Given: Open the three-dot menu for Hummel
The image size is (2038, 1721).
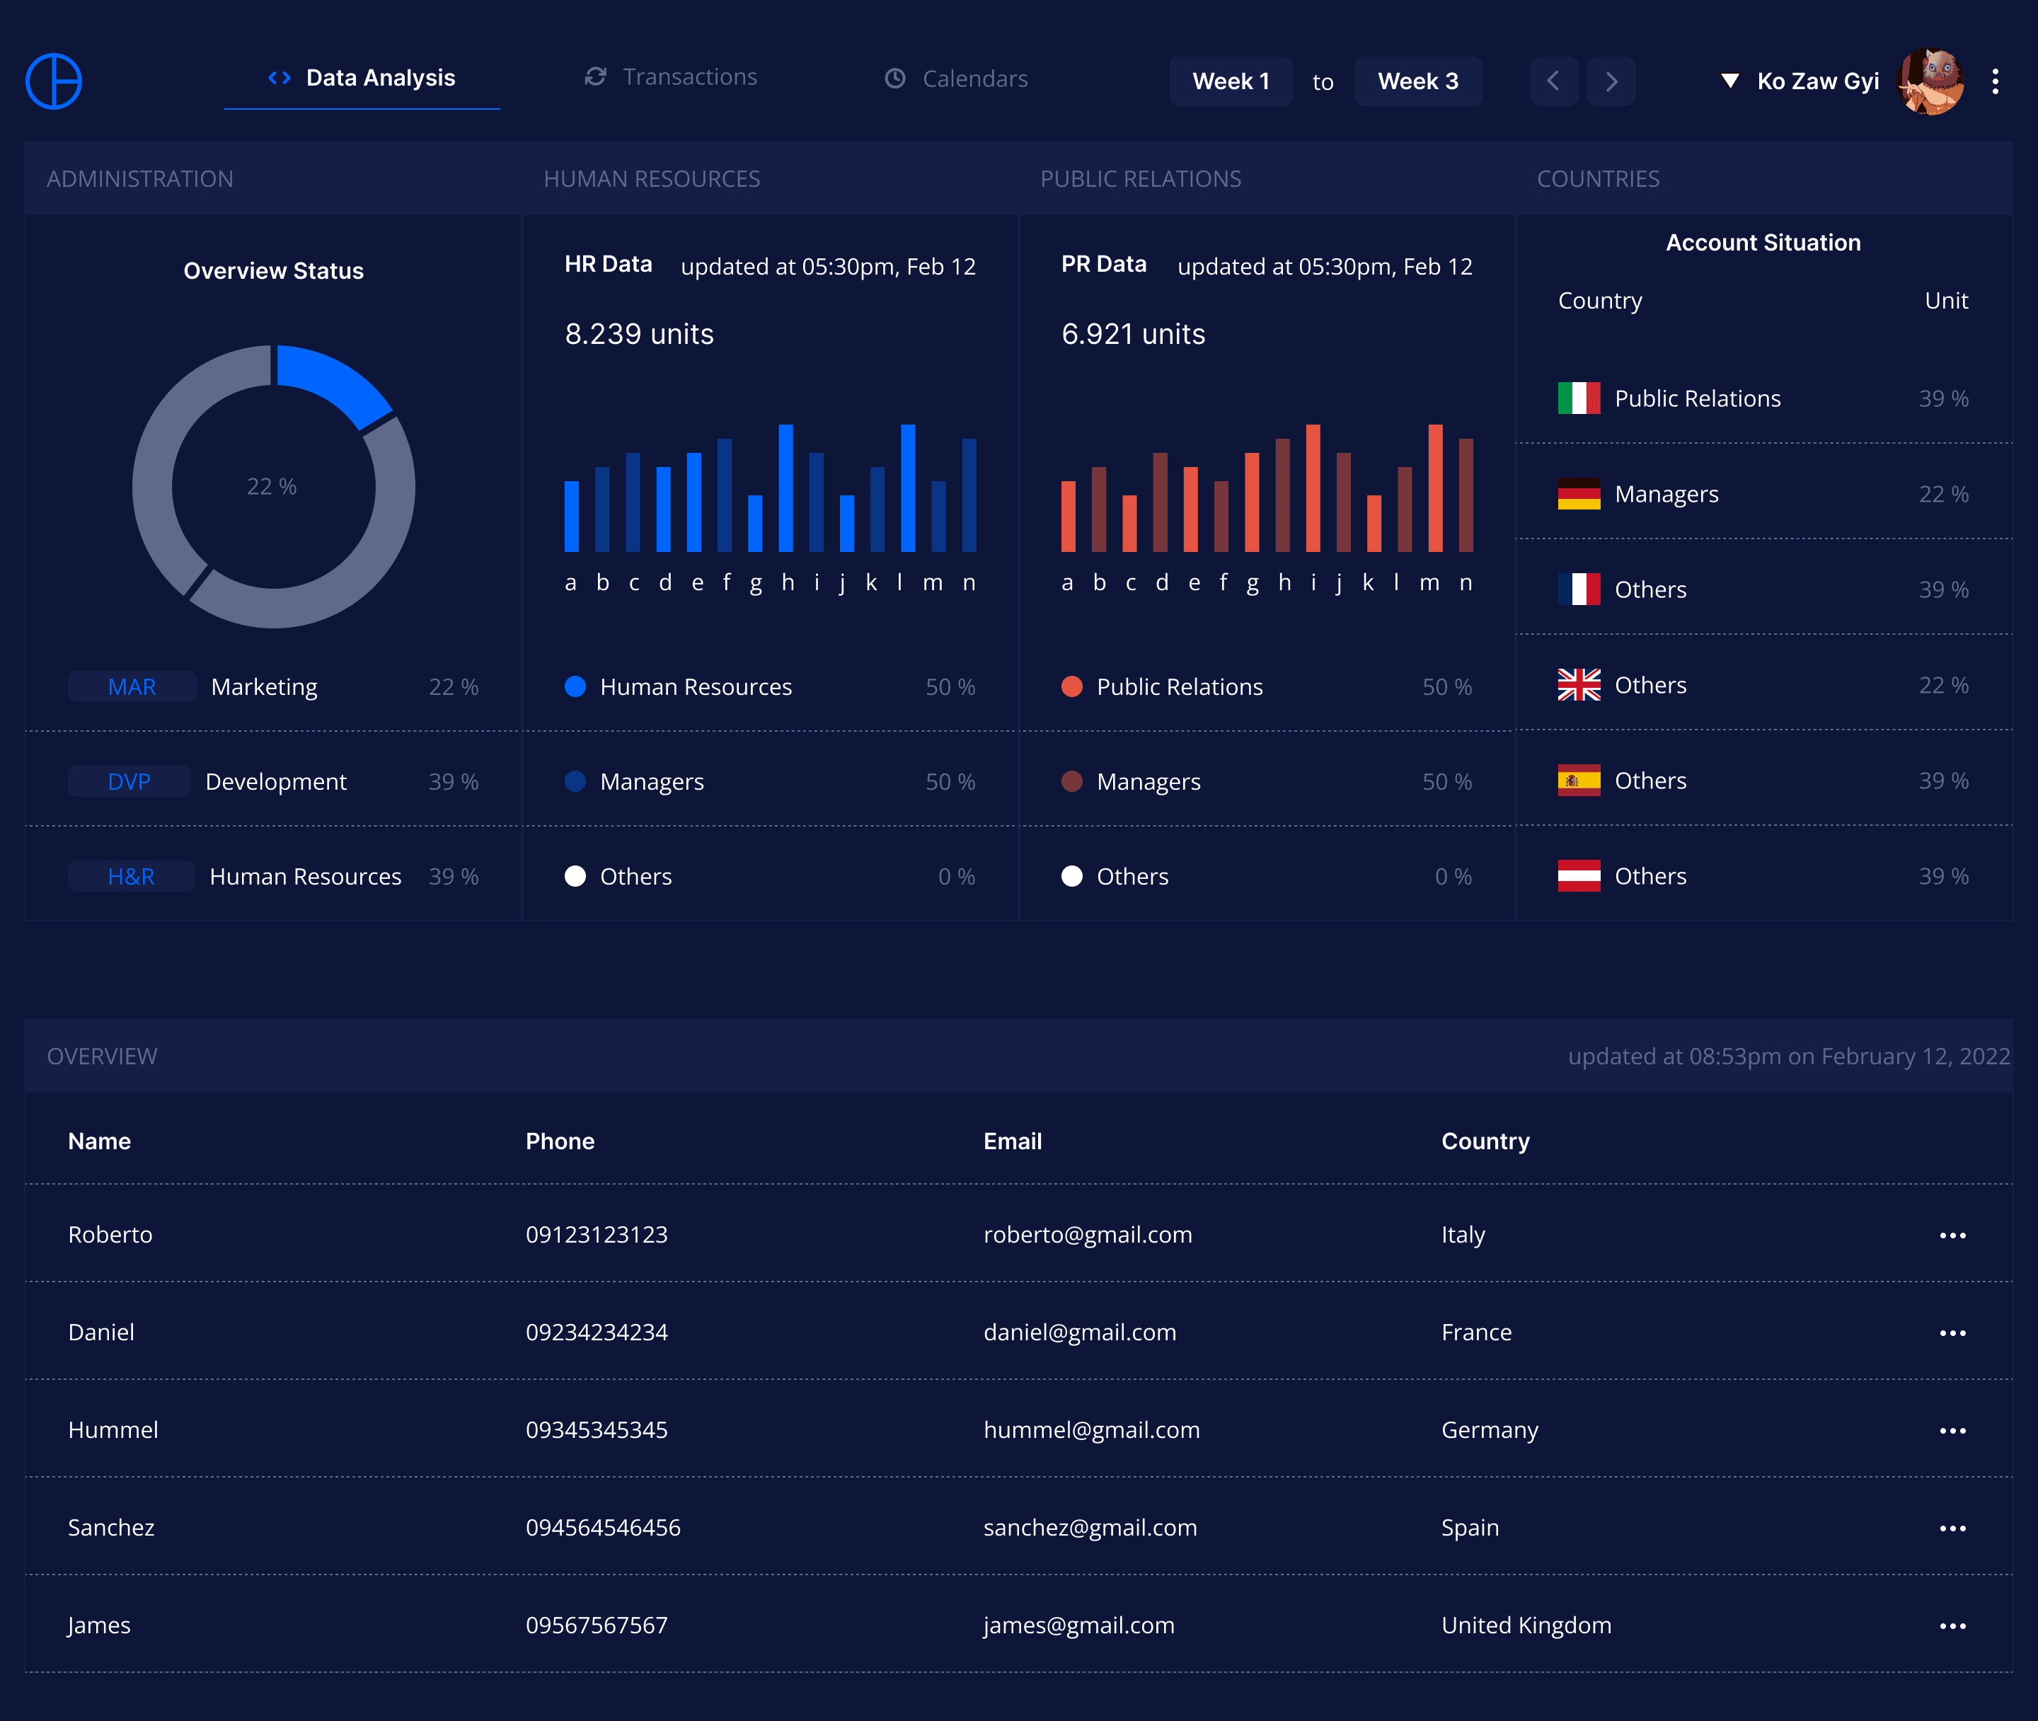Looking at the screenshot, I should (1952, 1430).
